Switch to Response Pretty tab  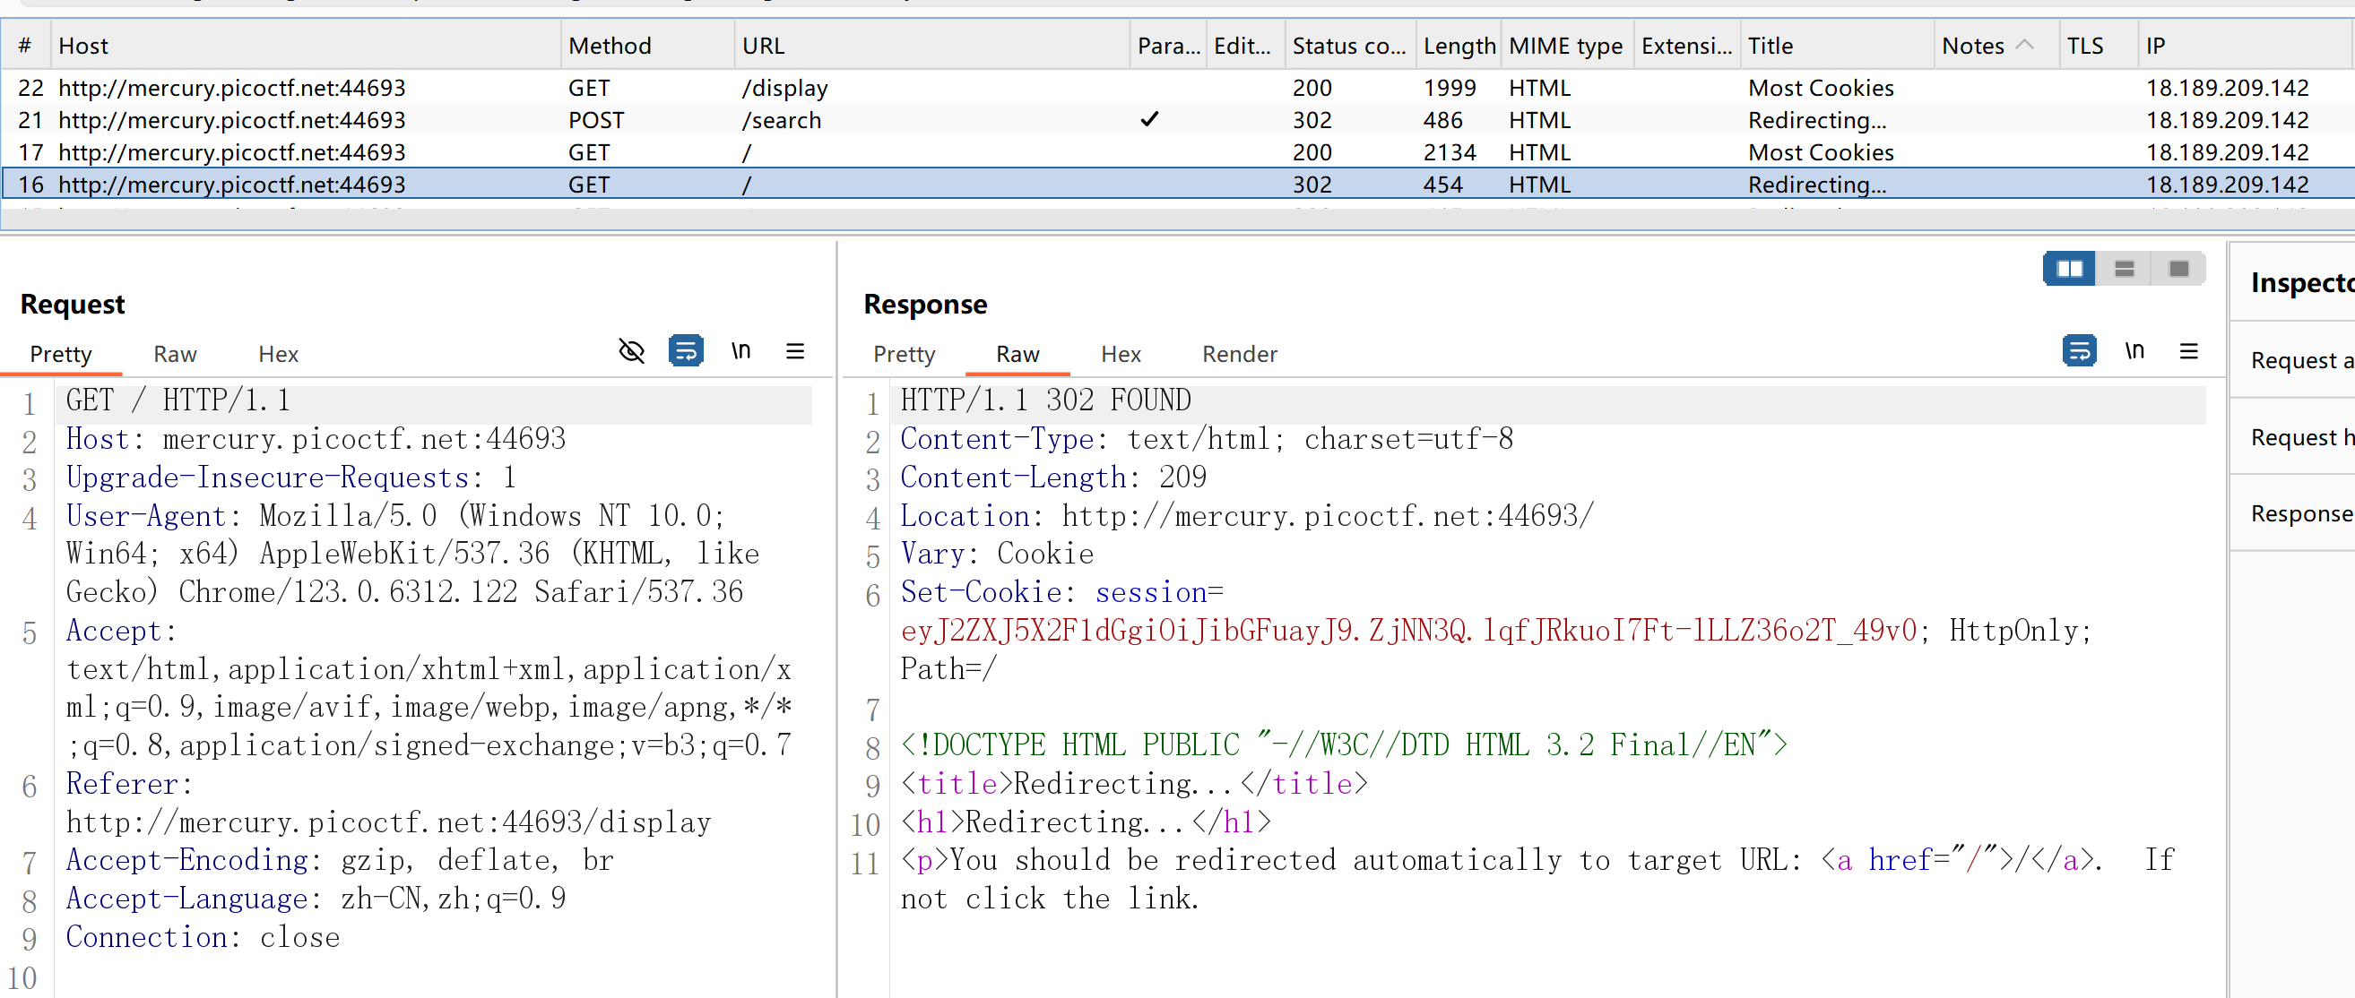(x=904, y=354)
